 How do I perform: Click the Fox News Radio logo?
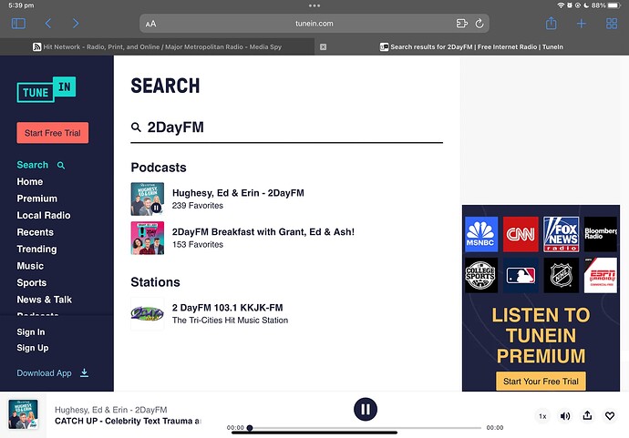[562, 234]
